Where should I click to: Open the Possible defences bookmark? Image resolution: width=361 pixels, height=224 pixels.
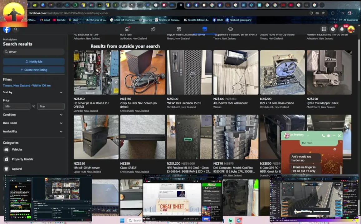click(x=196, y=20)
